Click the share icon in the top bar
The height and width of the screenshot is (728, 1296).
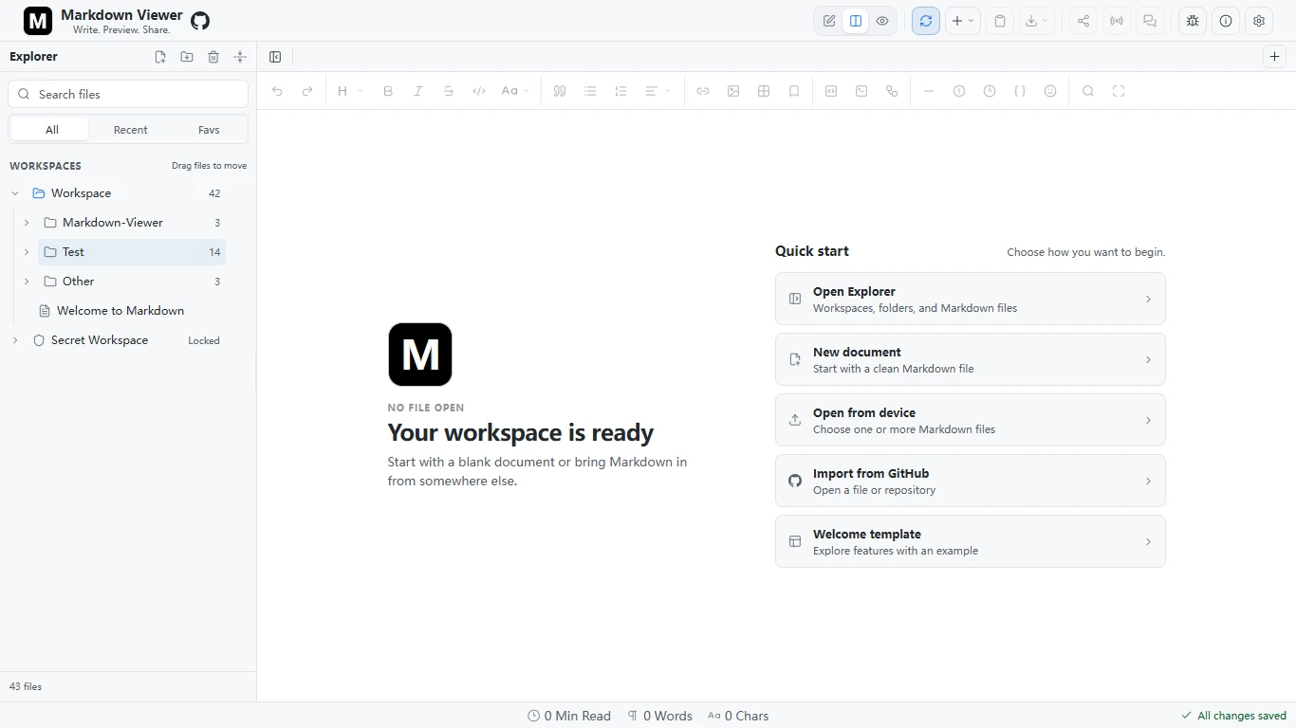click(1083, 21)
